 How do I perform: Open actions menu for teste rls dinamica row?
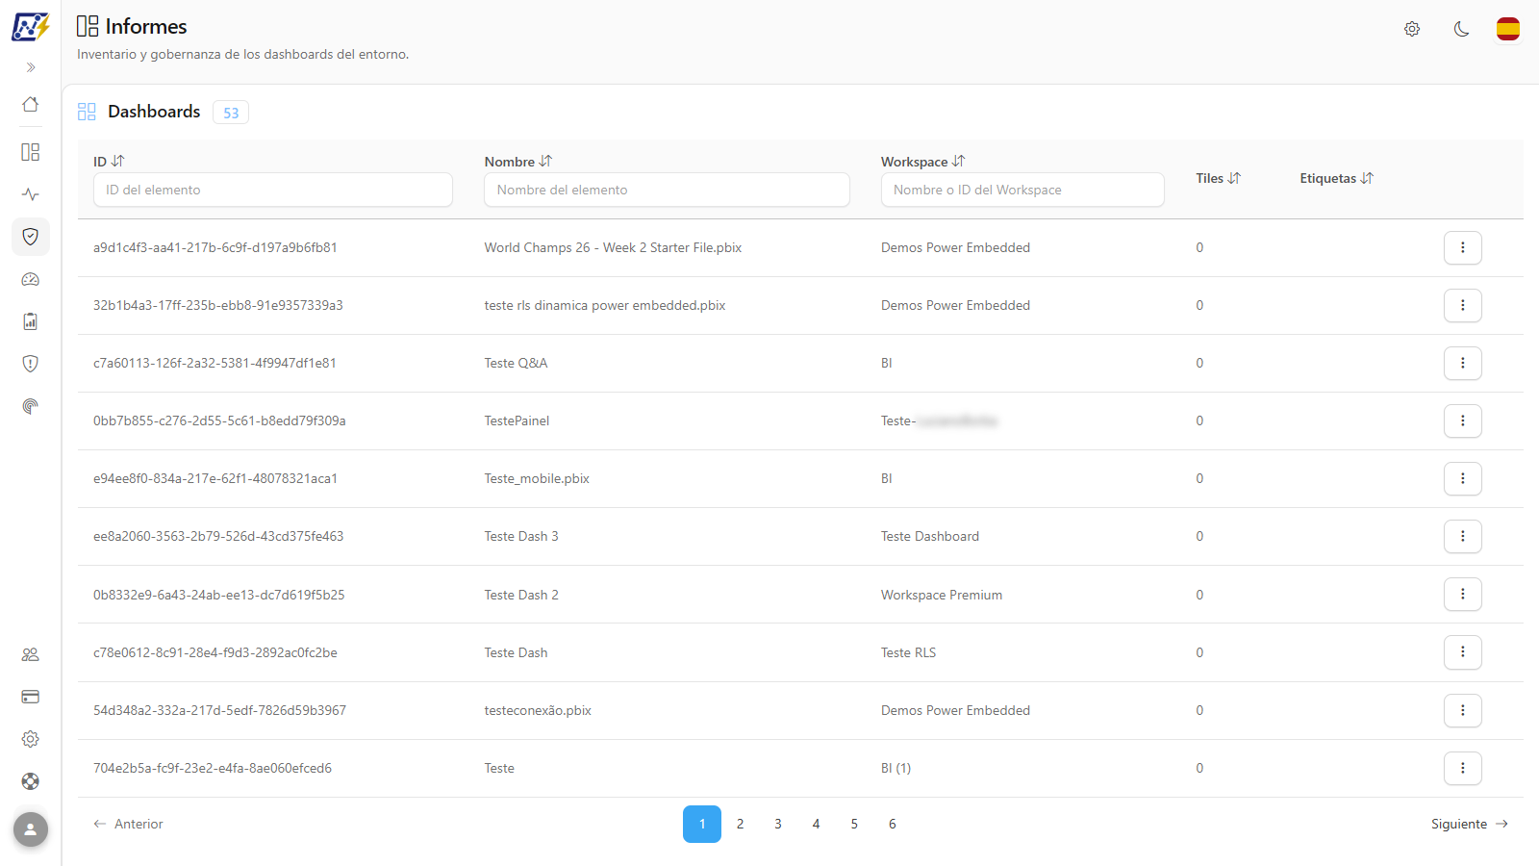(1463, 305)
